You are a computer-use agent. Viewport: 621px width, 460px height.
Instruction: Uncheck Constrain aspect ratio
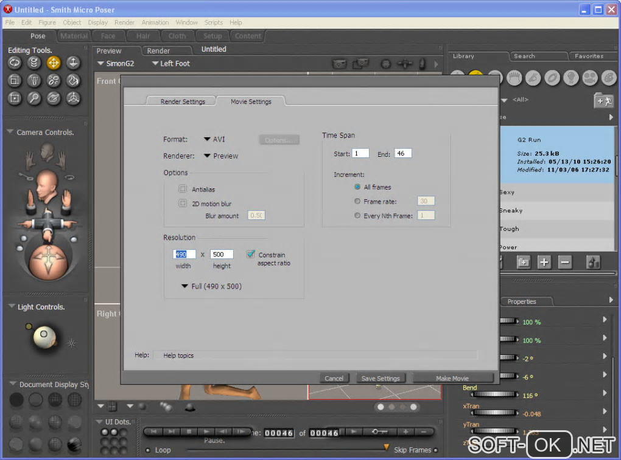[x=251, y=255]
